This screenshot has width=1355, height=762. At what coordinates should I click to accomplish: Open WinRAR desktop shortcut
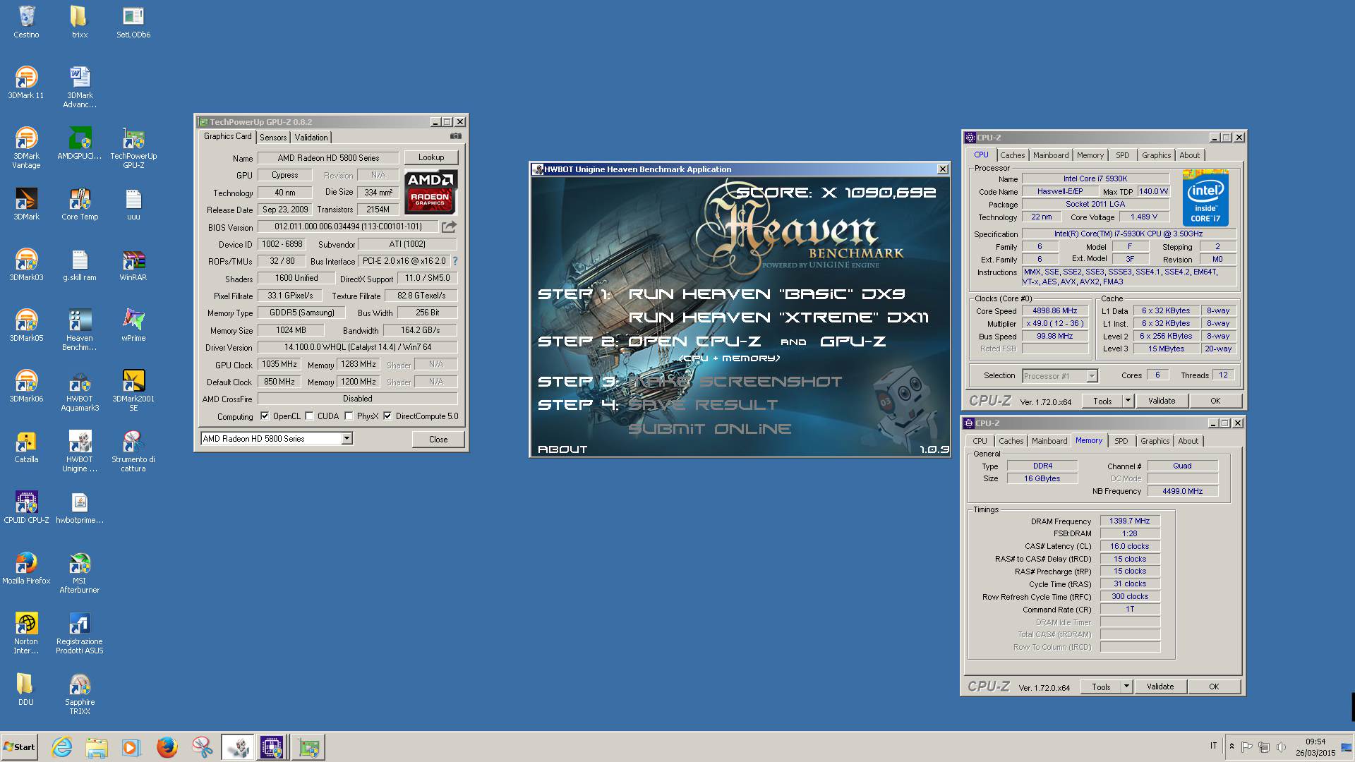coord(133,265)
